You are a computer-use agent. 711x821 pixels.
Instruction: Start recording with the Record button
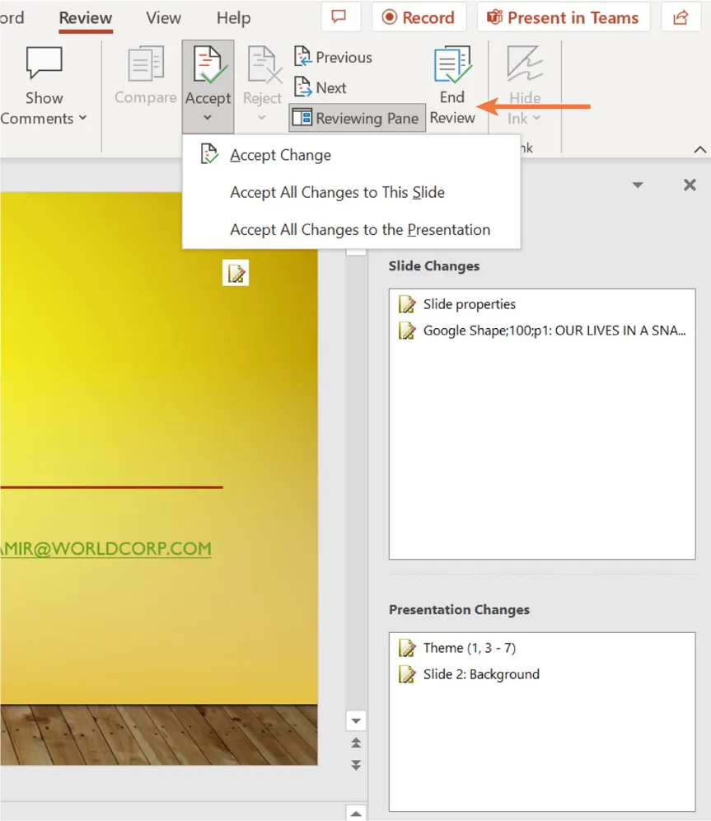(x=419, y=16)
